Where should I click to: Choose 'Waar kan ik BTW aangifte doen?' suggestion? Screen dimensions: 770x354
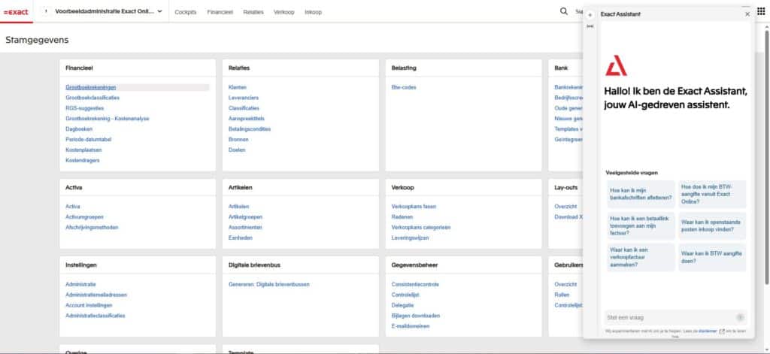click(x=711, y=257)
